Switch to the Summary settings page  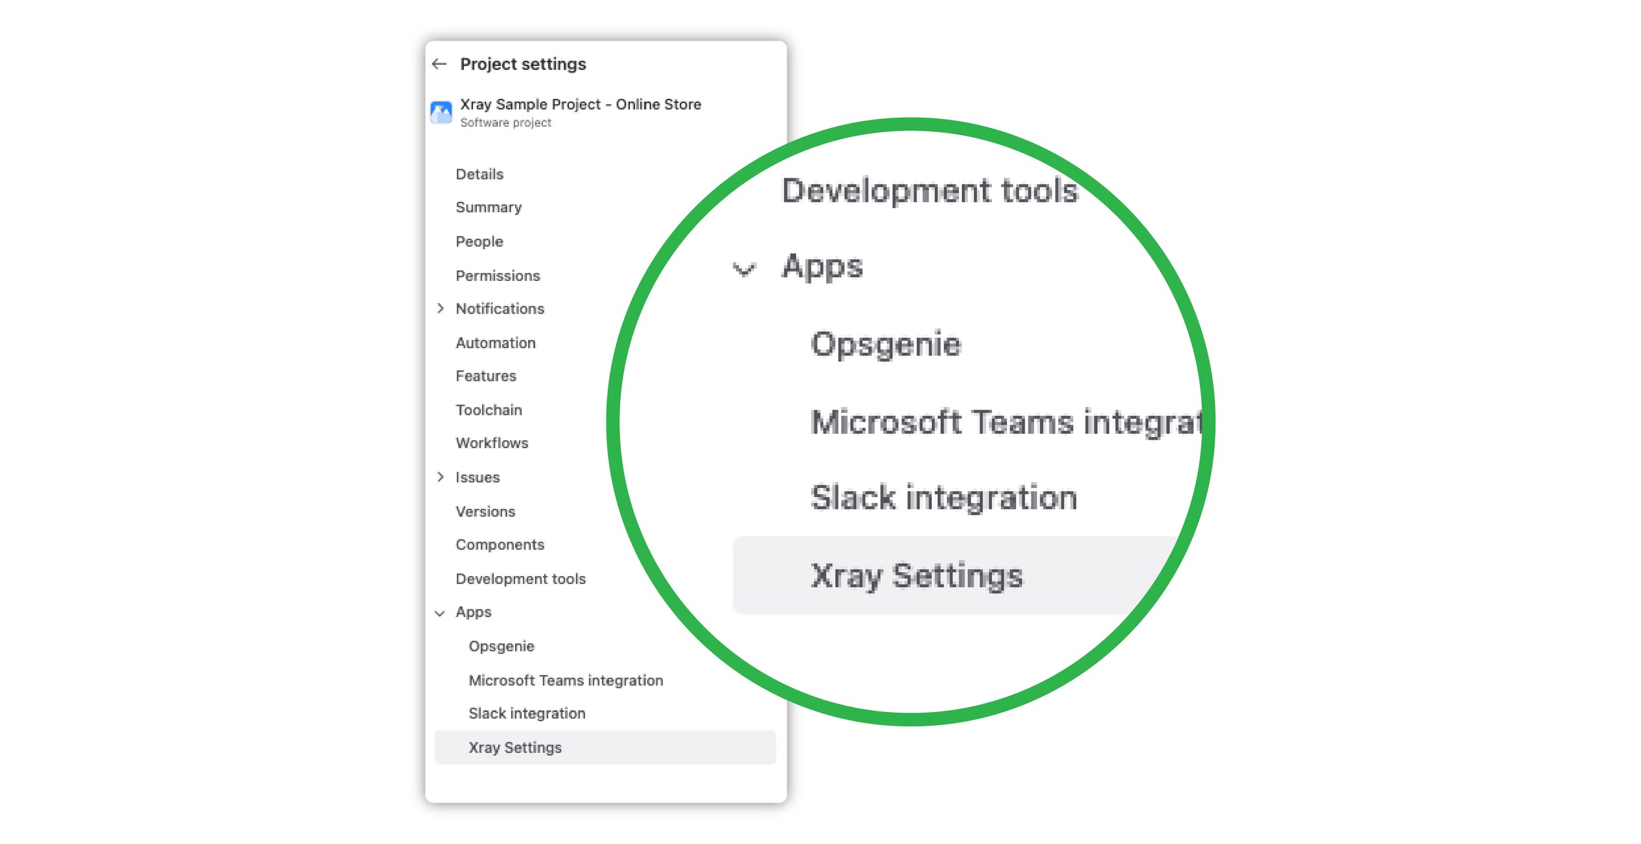pos(489,207)
